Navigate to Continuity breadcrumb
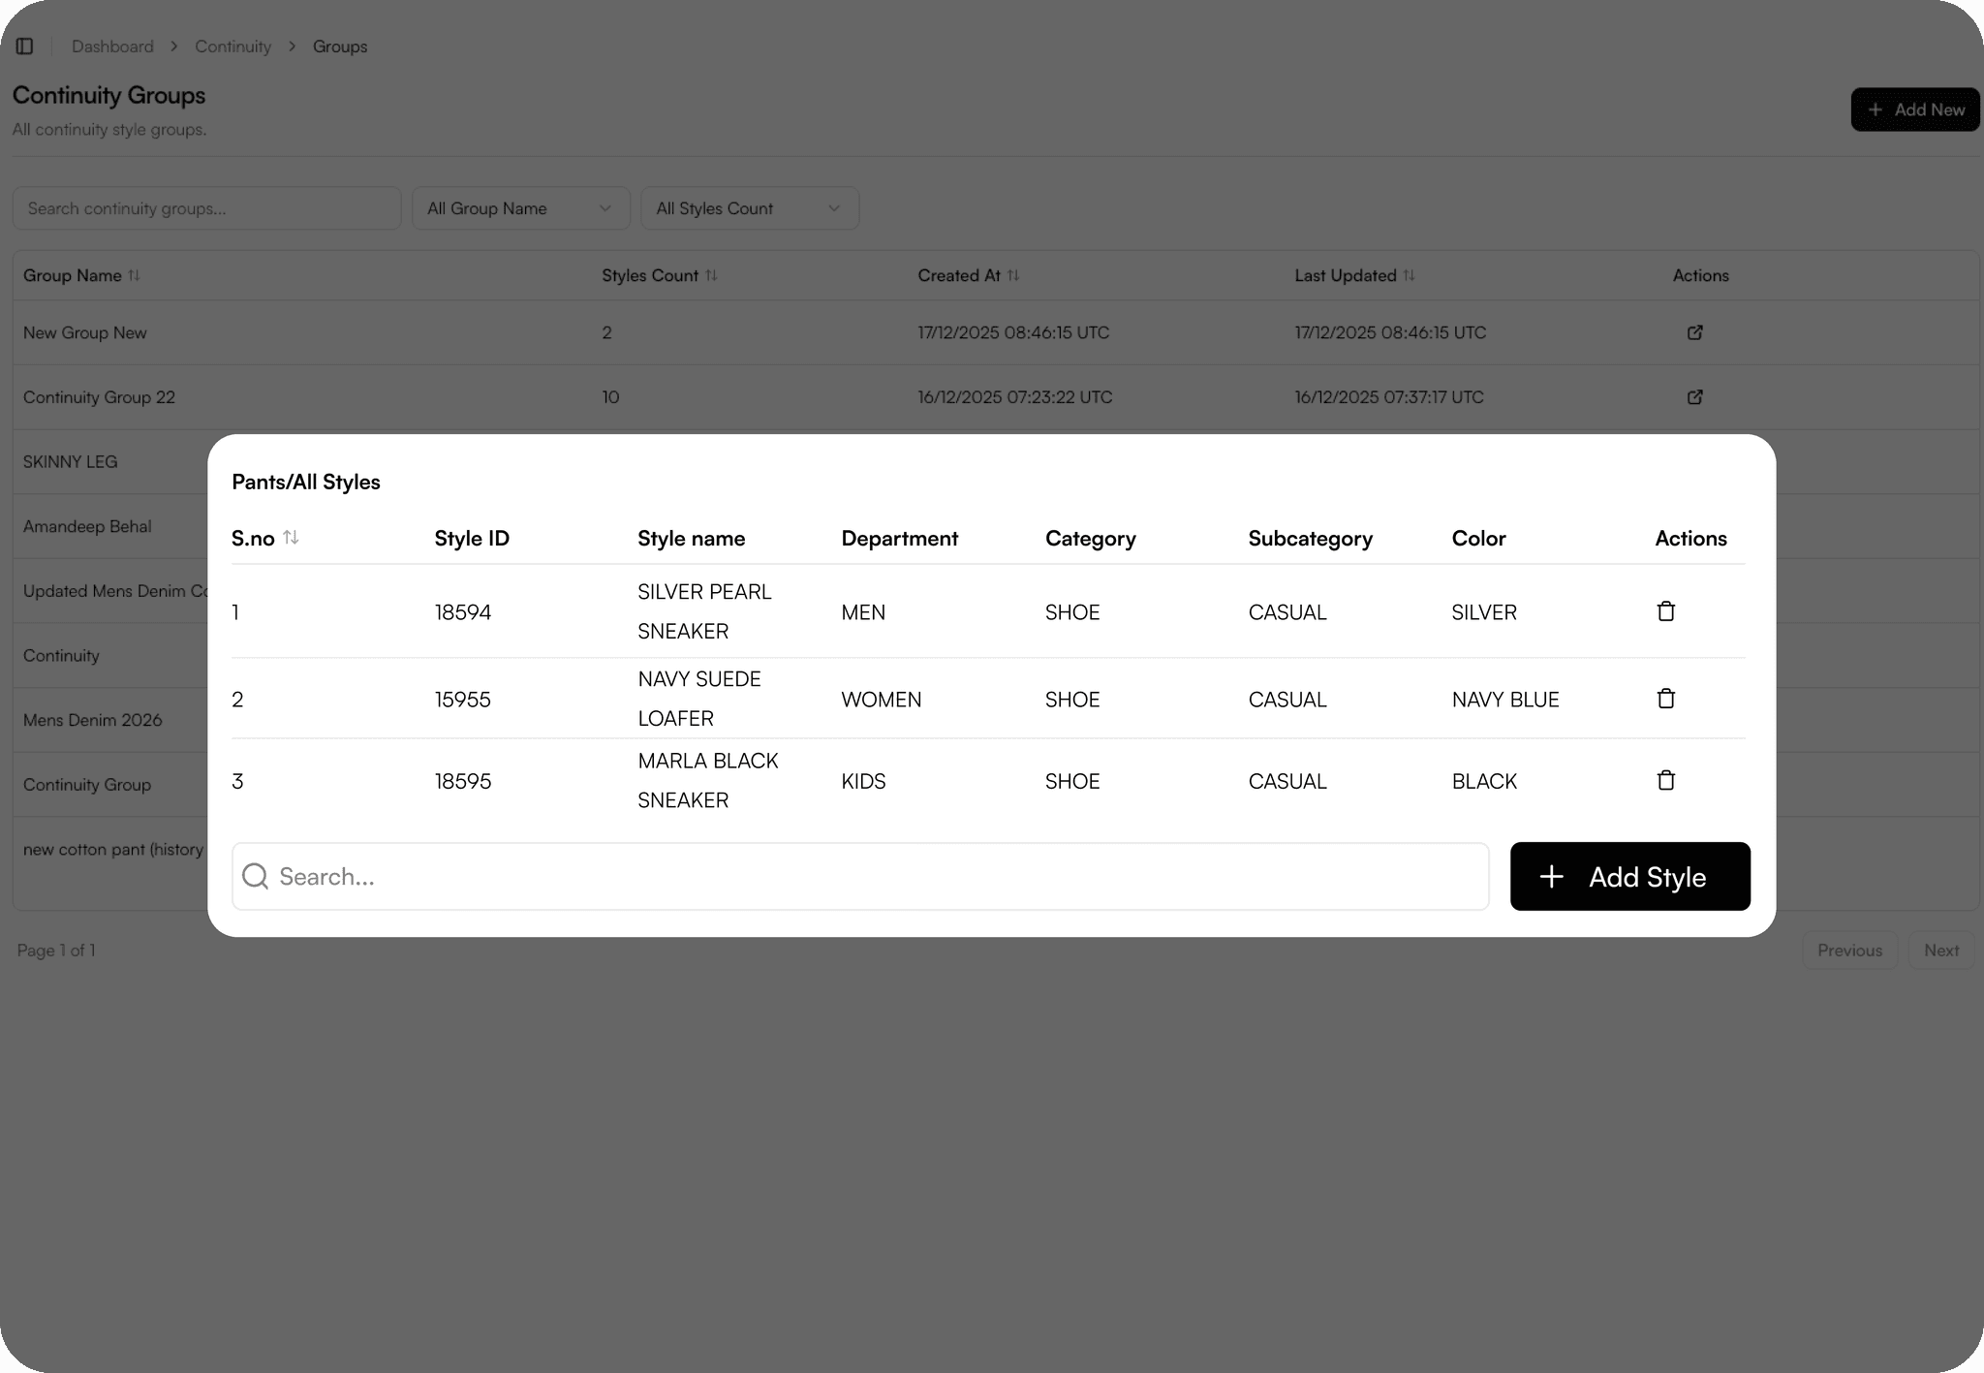Viewport: 1984px width, 1373px height. coord(232,47)
